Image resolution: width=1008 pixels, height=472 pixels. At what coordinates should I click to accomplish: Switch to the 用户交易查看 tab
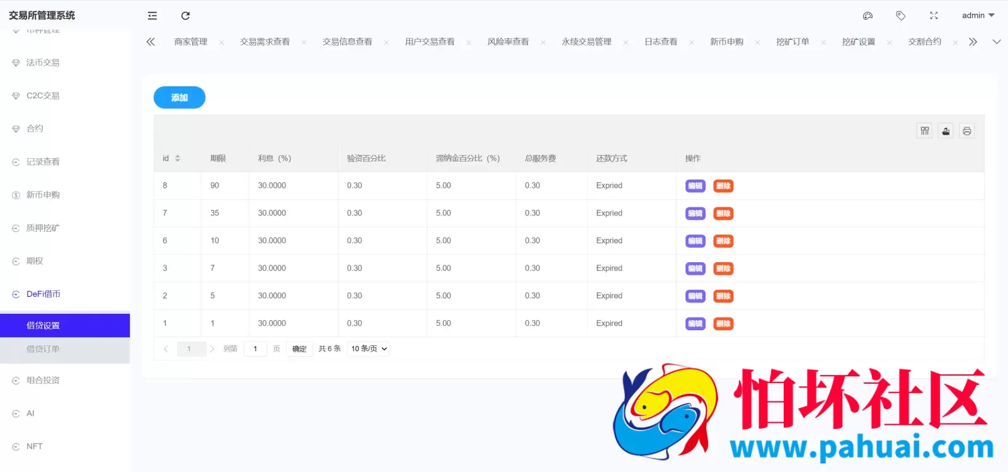pyautogui.click(x=430, y=42)
